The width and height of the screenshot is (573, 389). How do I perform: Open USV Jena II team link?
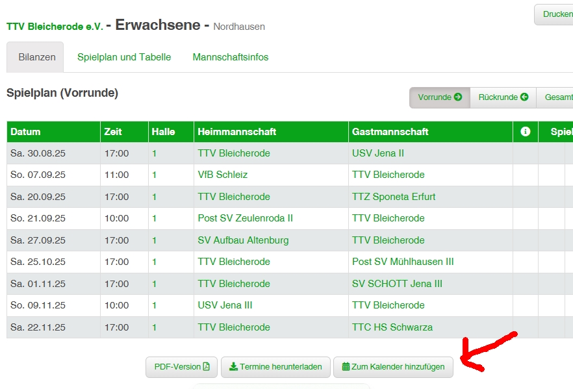(x=378, y=153)
